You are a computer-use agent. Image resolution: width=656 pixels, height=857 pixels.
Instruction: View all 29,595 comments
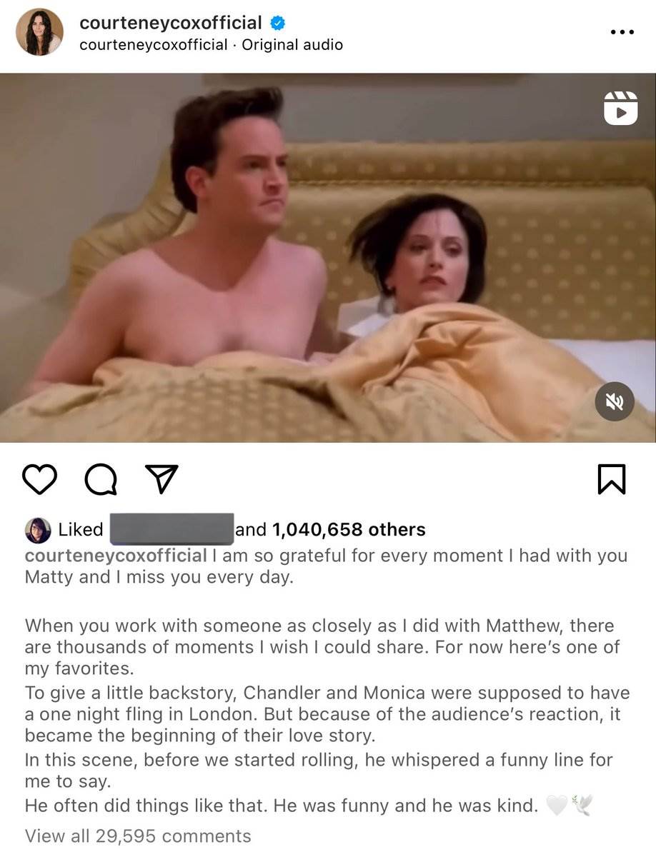click(x=138, y=836)
